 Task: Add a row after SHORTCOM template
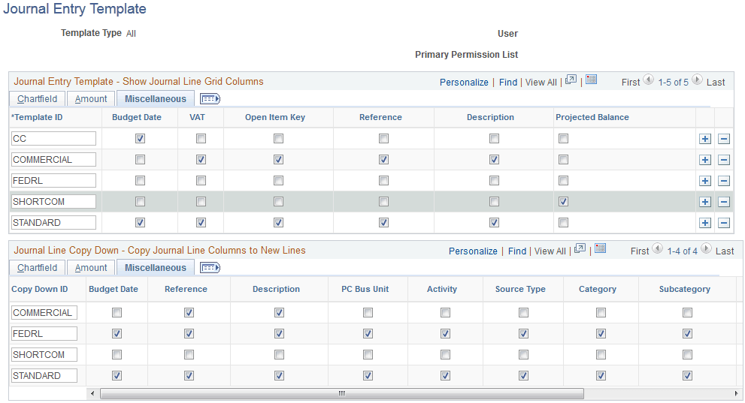tap(704, 202)
